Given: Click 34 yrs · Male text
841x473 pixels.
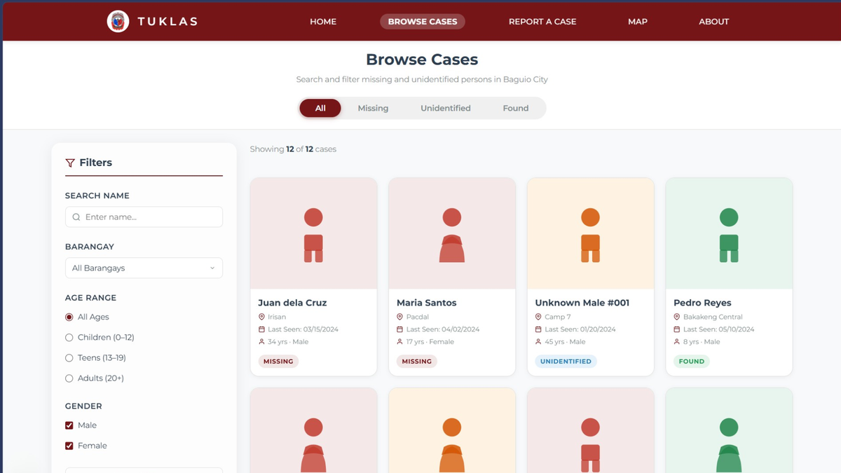Looking at the screenshot, I should point(288,342).
